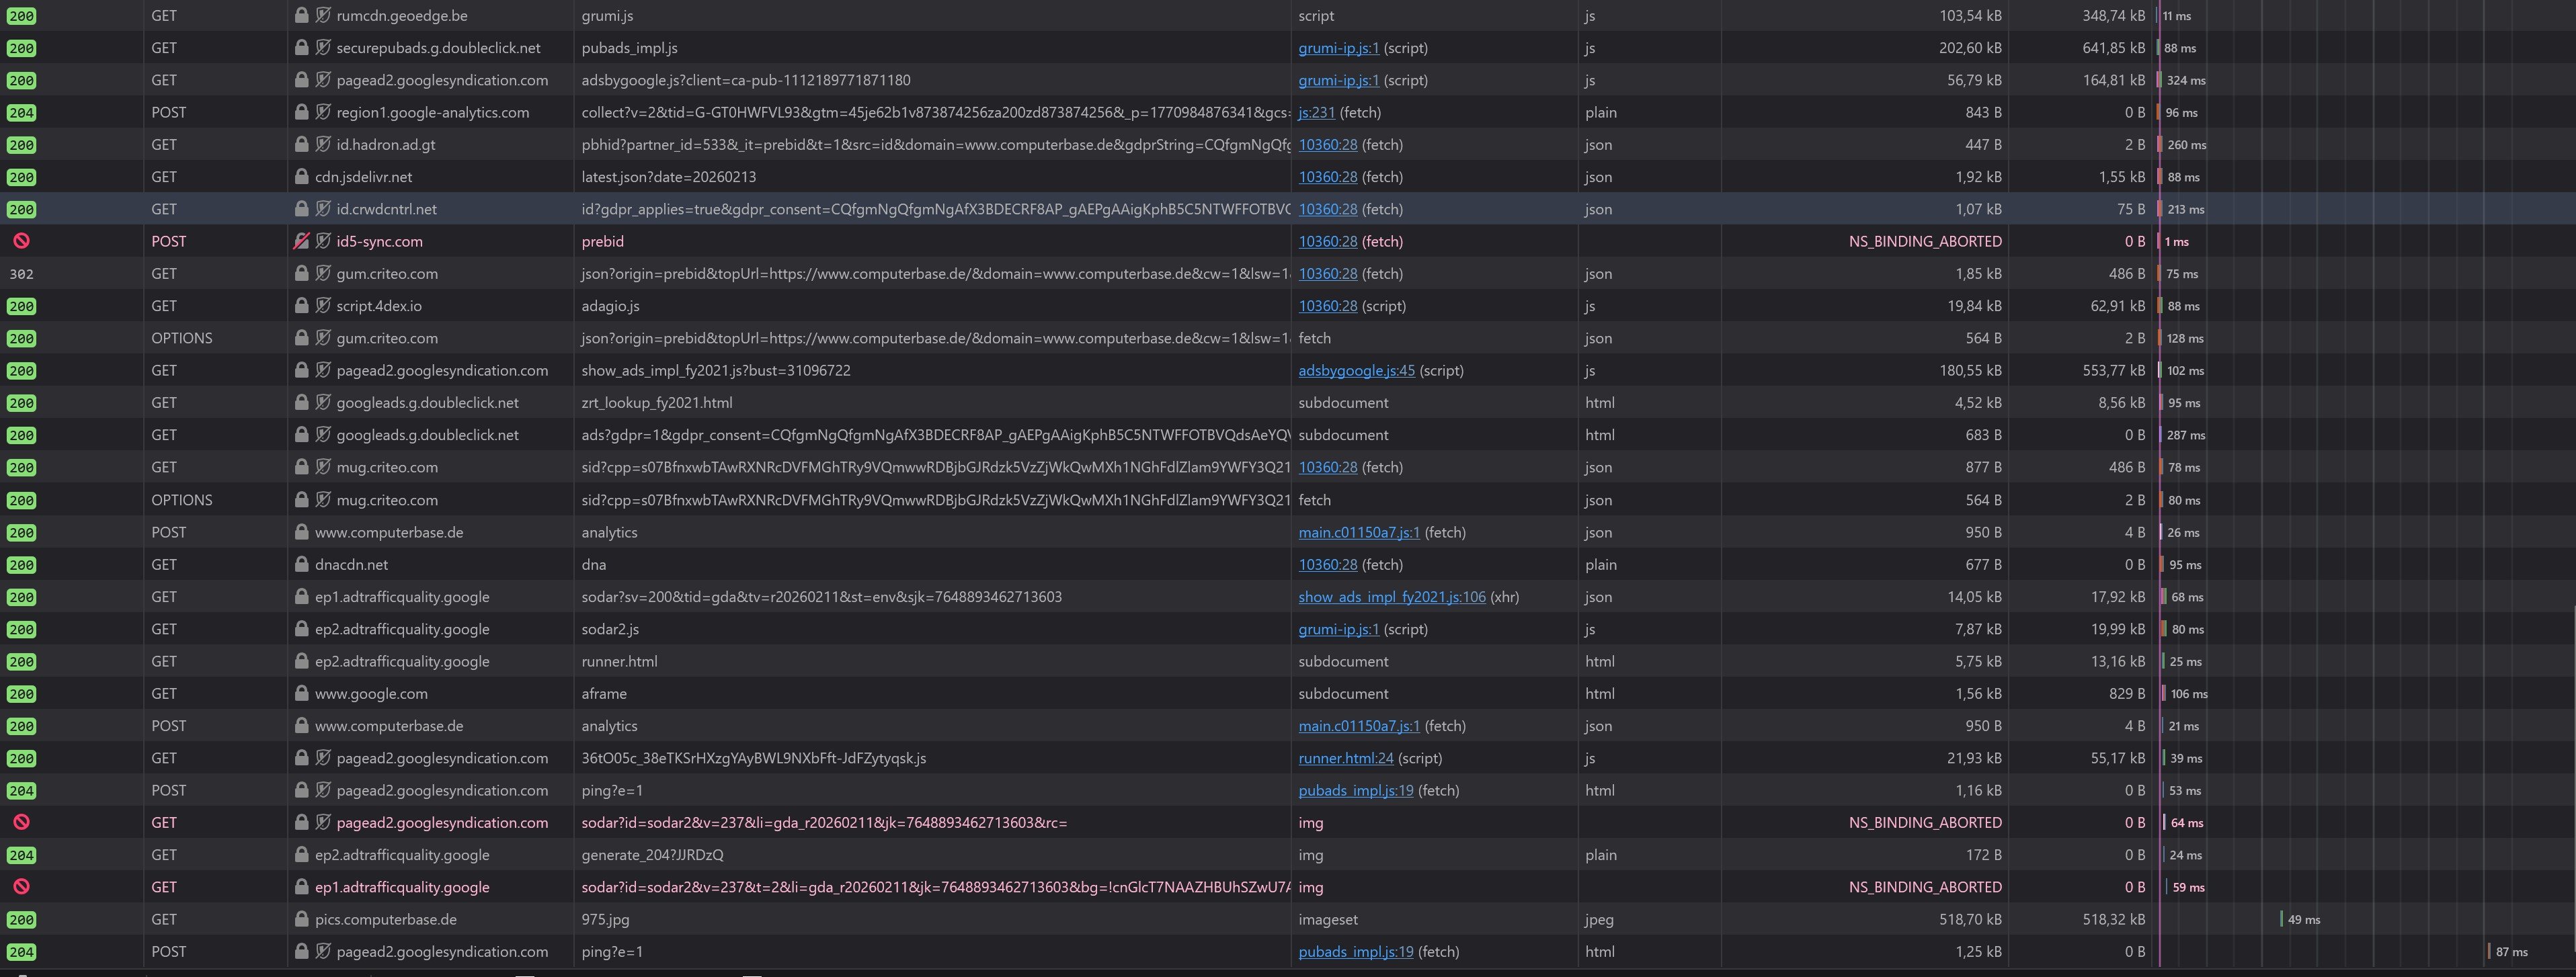The height and width of the screenshot is (977, 2576).
Task: Click the 49 ms waterfall bar for 975.jpg
Action: click(2281, 919)
